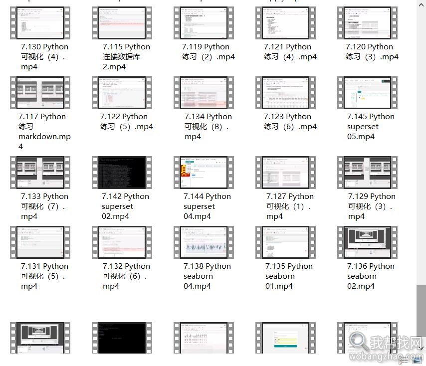Select the 7.135 Python seaborn 01.mp4 video

click(x=285, y=242)
